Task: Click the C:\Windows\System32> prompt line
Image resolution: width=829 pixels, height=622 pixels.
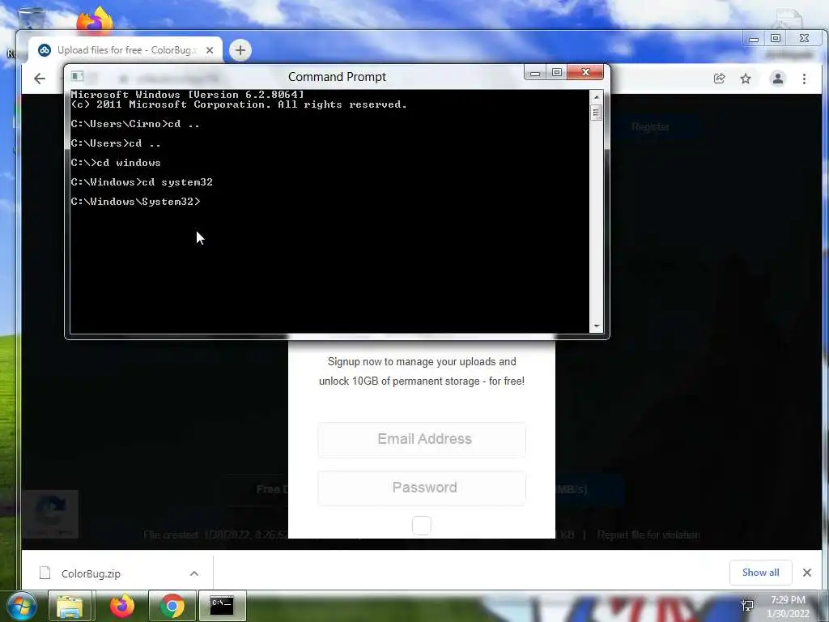Action: pos(136,202)
